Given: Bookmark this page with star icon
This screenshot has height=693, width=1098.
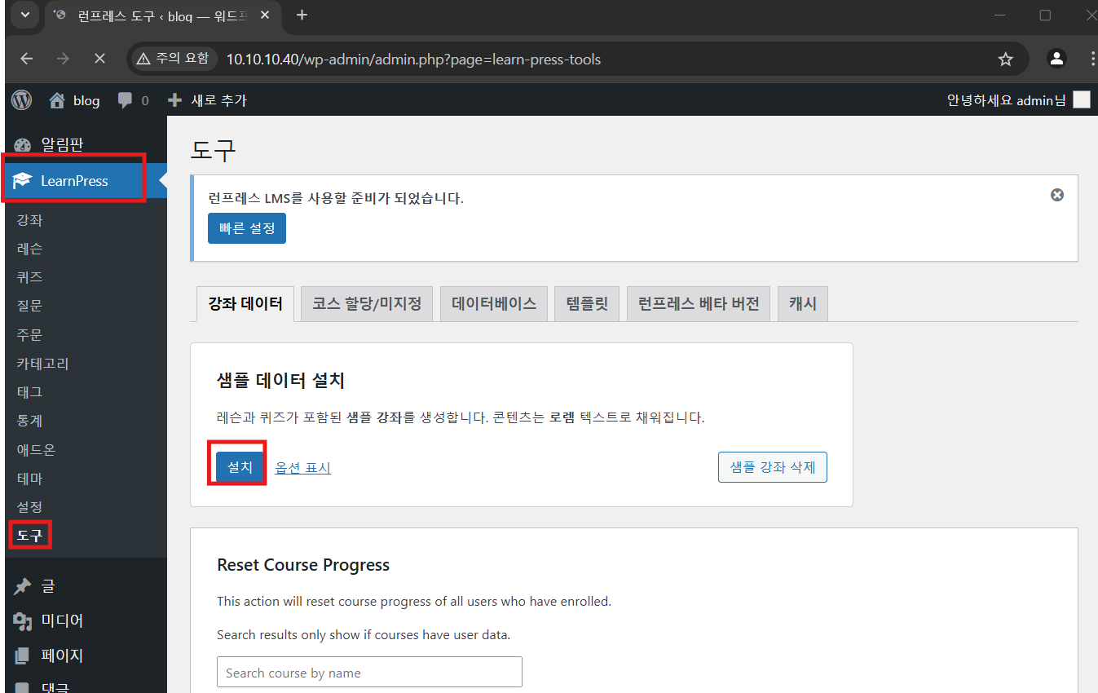Looking at the screenshot, I should (1006, 59).
